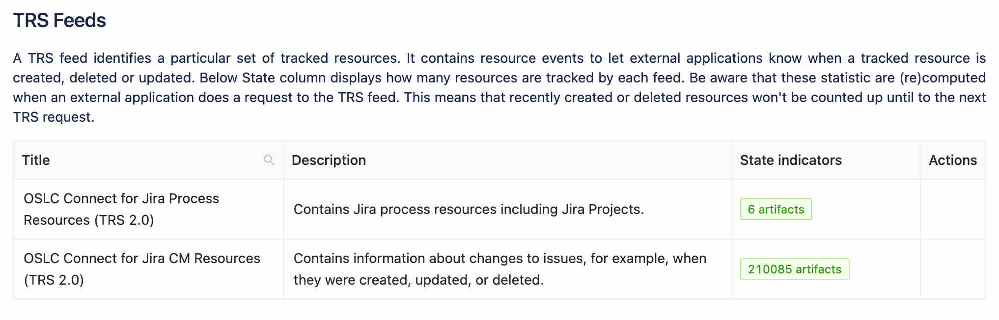Open the search filter in Title column
Screen dimensions: 999x320
269,160
